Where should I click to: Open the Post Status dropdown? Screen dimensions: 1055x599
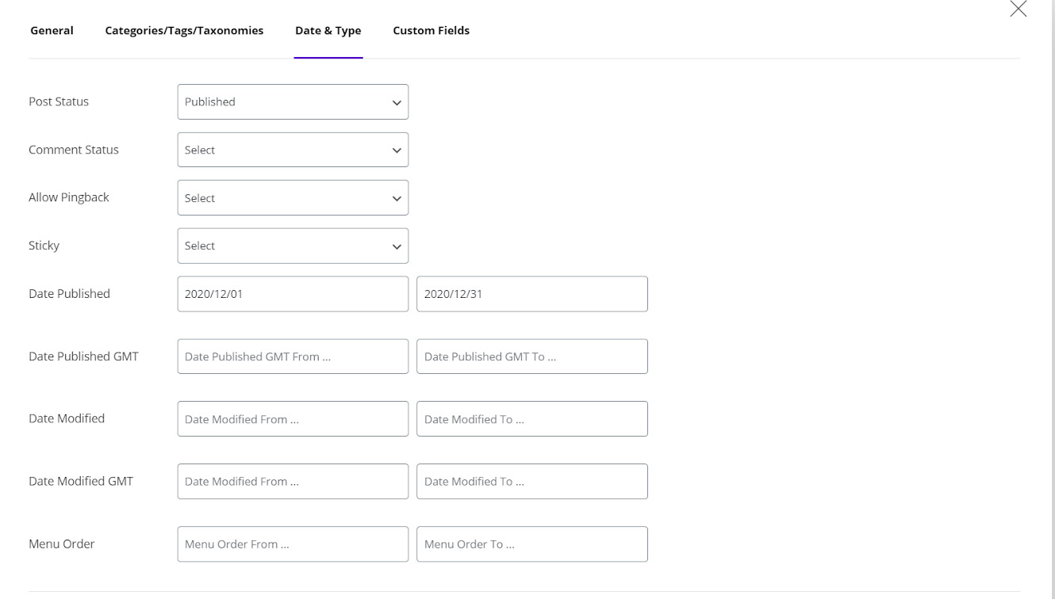(293, 102)
